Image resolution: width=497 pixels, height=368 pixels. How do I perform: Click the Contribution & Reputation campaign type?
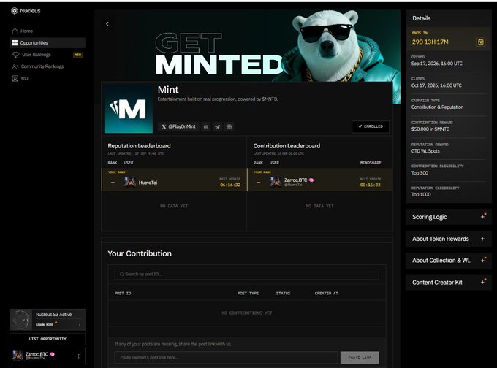(437, 107)
